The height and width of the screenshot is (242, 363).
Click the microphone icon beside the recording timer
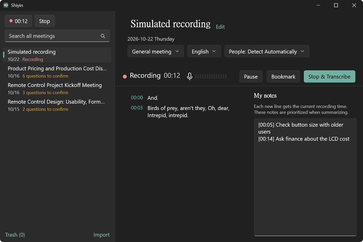tap(190, 76)
